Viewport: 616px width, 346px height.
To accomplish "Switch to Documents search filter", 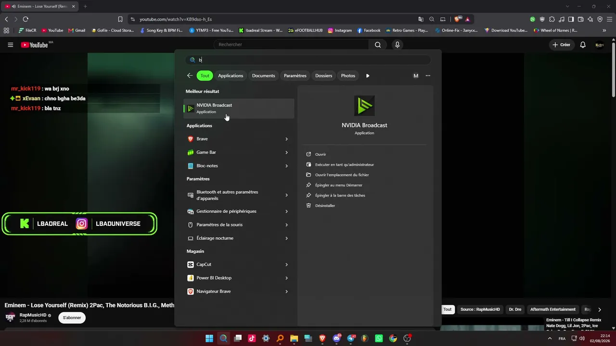I will tap(264, 75).
